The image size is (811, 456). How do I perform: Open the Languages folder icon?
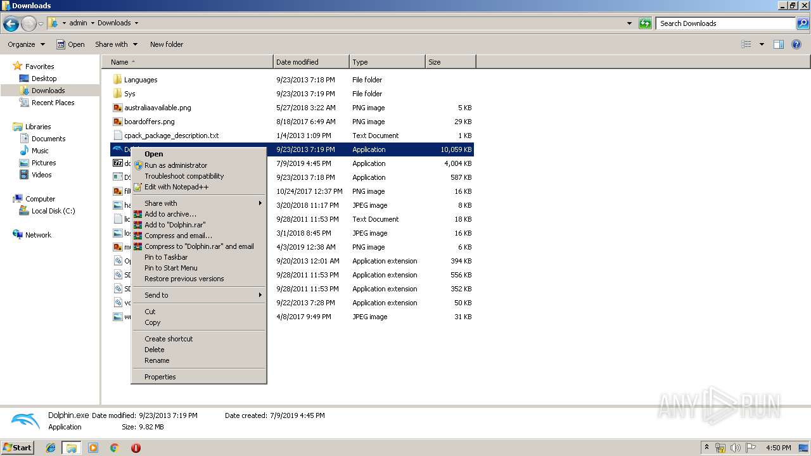[x=117, y=80]
